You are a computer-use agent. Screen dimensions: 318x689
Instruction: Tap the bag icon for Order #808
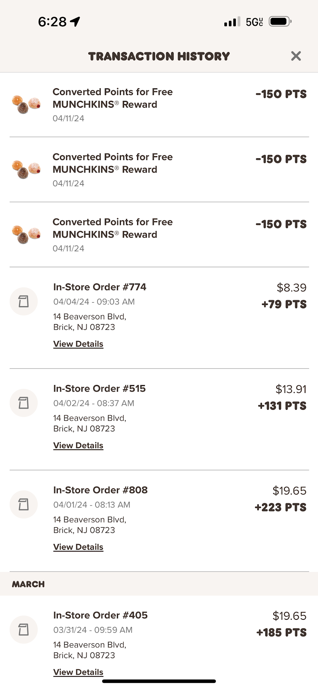(24, 505)
